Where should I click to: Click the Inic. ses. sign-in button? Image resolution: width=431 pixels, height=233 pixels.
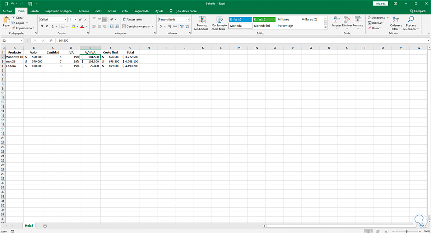381,4
